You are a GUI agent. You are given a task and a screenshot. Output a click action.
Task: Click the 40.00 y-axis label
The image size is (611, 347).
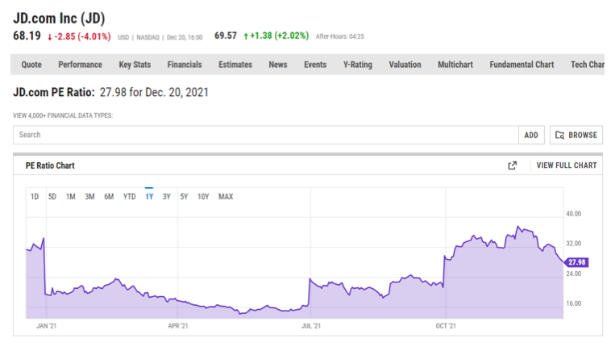[x=574, y=214]
